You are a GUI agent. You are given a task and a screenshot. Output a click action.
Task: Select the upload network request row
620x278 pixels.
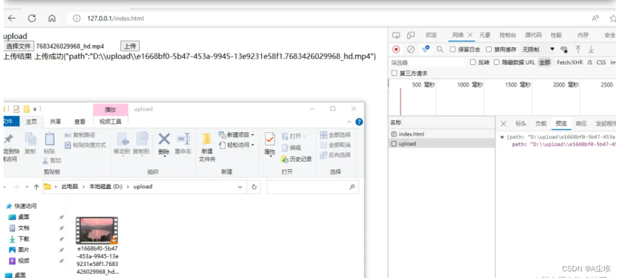pos(441,144)
